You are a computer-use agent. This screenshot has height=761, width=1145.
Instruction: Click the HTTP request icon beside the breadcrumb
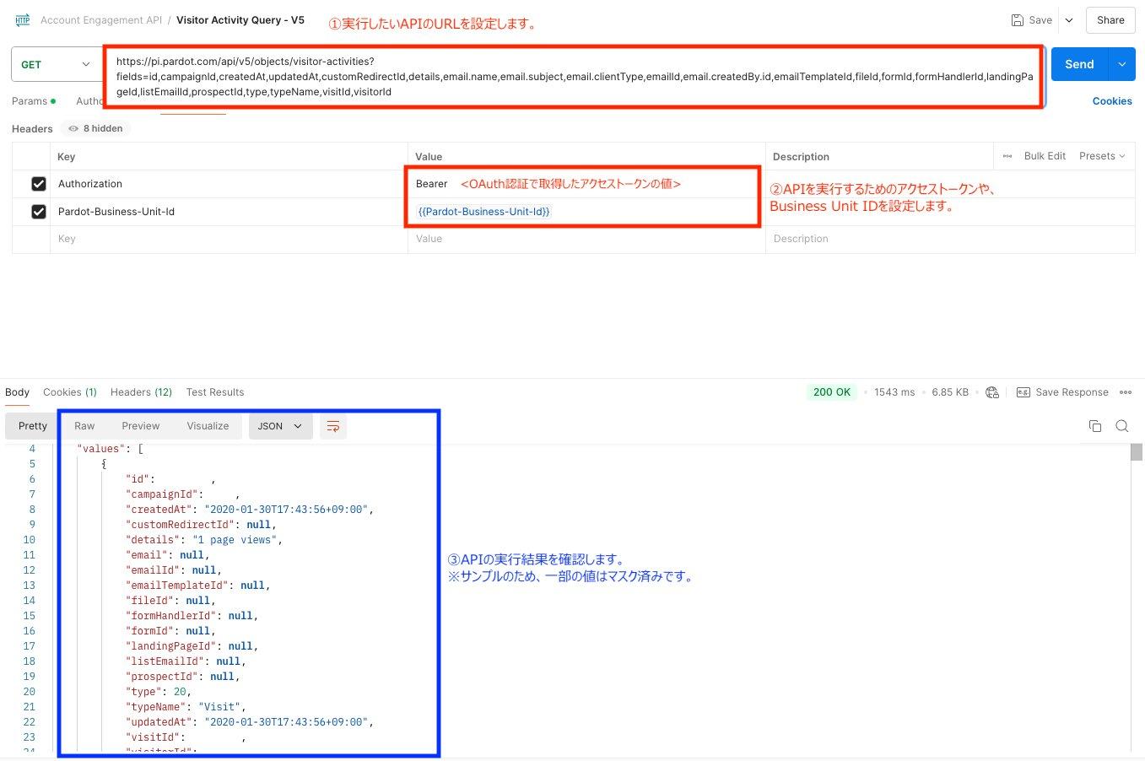click(x=22, y=20)
